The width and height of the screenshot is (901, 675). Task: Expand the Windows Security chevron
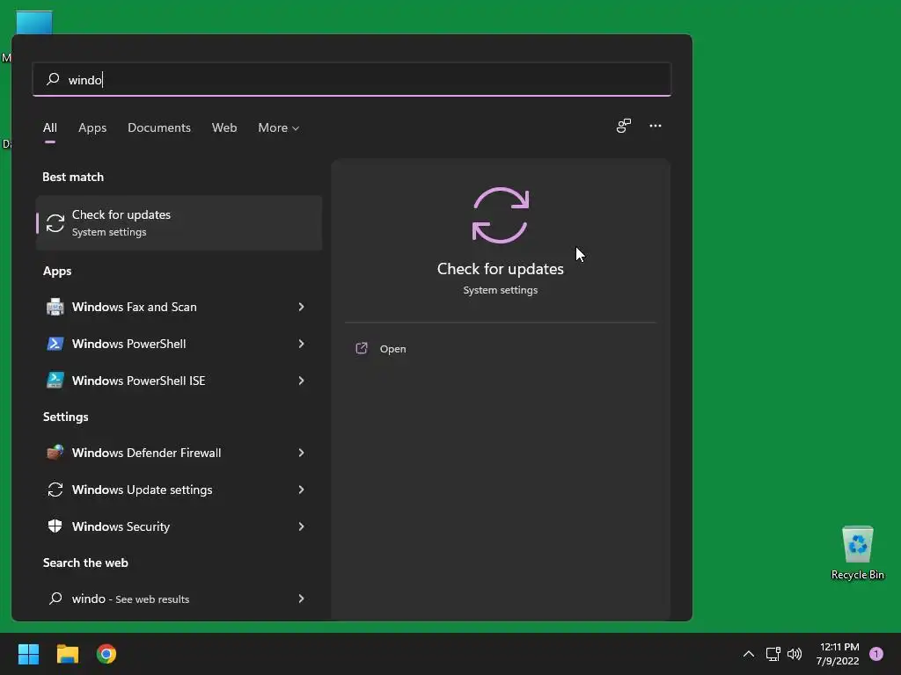[x=301, y=526]
